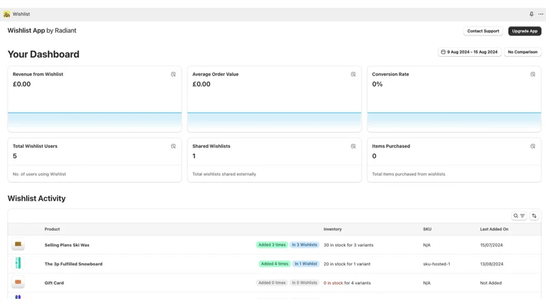Click the Wishlist Activity heading
This screenshot has width=546, height=307.
pos(37,199)
